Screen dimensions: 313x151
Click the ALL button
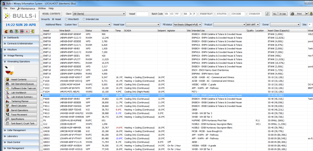click(x=275, y=14)
